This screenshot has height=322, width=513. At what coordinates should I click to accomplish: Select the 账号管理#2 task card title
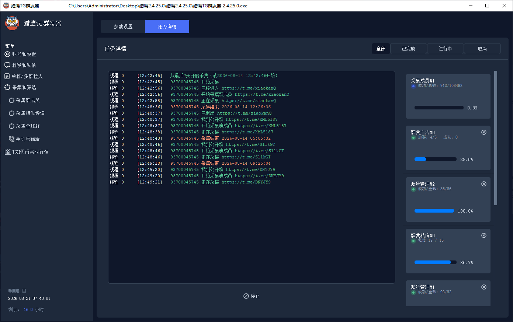pos(423,184)
